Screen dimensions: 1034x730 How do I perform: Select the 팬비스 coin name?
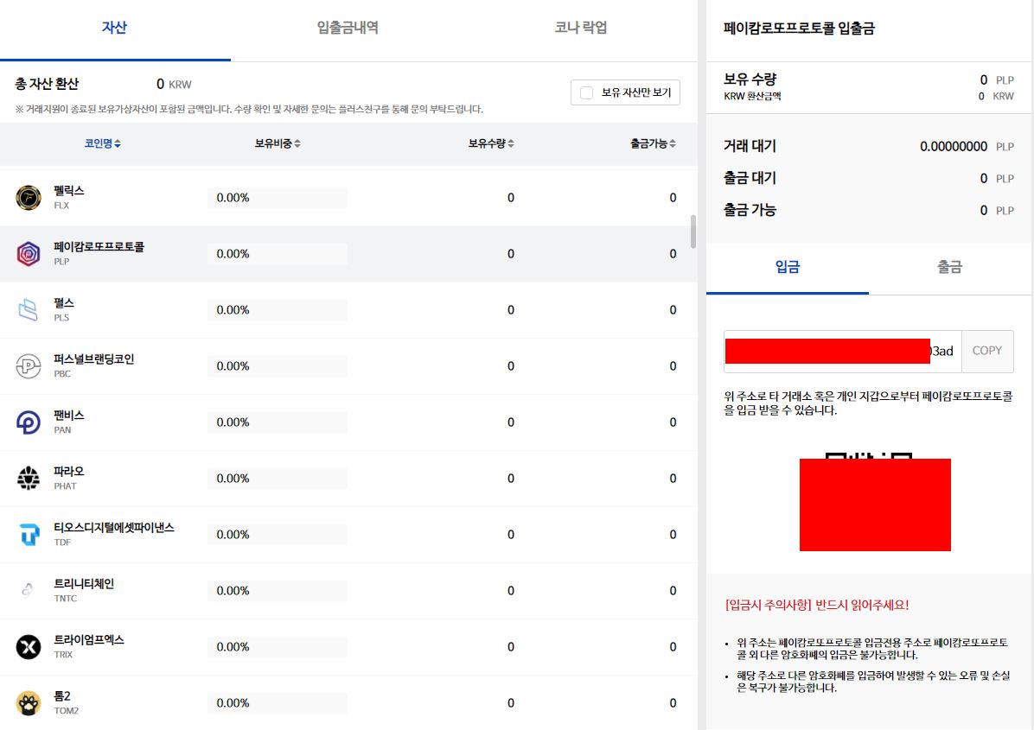click(x=69, y=415)
